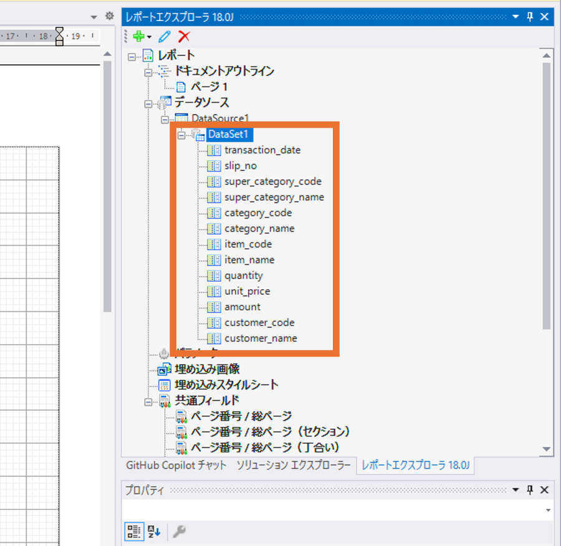Click the green plus add icon
561x546 pixels.
[x=139, y=37]
